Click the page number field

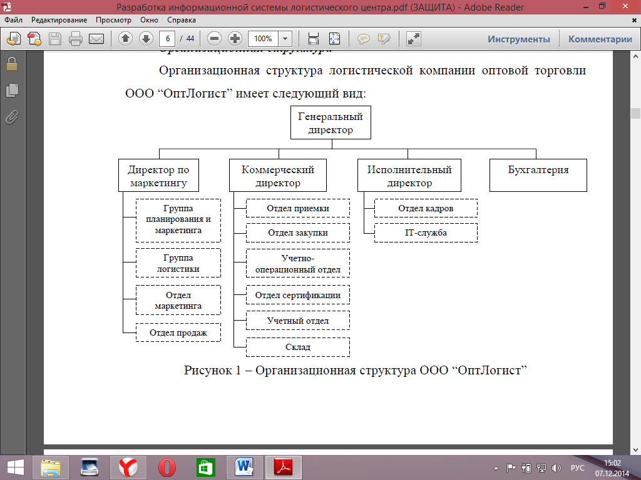168,39
